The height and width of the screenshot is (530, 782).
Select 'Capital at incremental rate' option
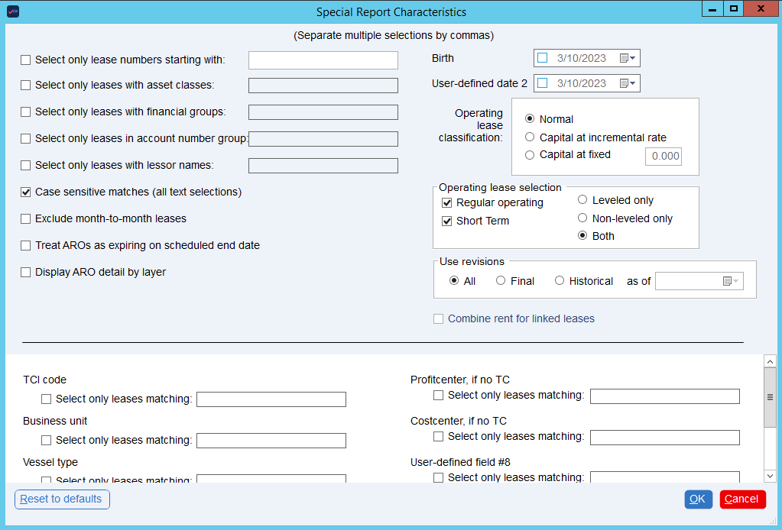click(x=530, y=137)
